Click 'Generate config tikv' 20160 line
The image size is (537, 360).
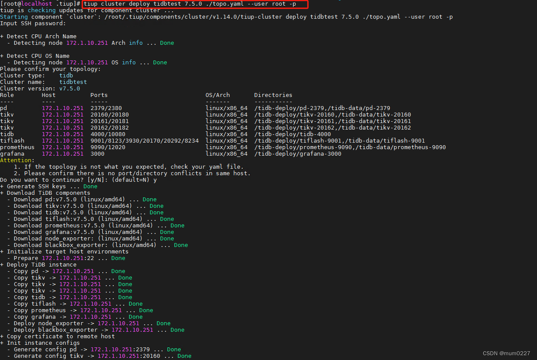pos(99,356)
